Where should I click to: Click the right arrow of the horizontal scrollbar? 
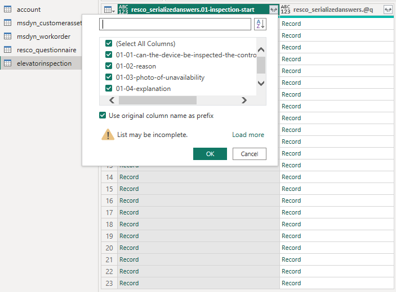(x=244, y=101)
